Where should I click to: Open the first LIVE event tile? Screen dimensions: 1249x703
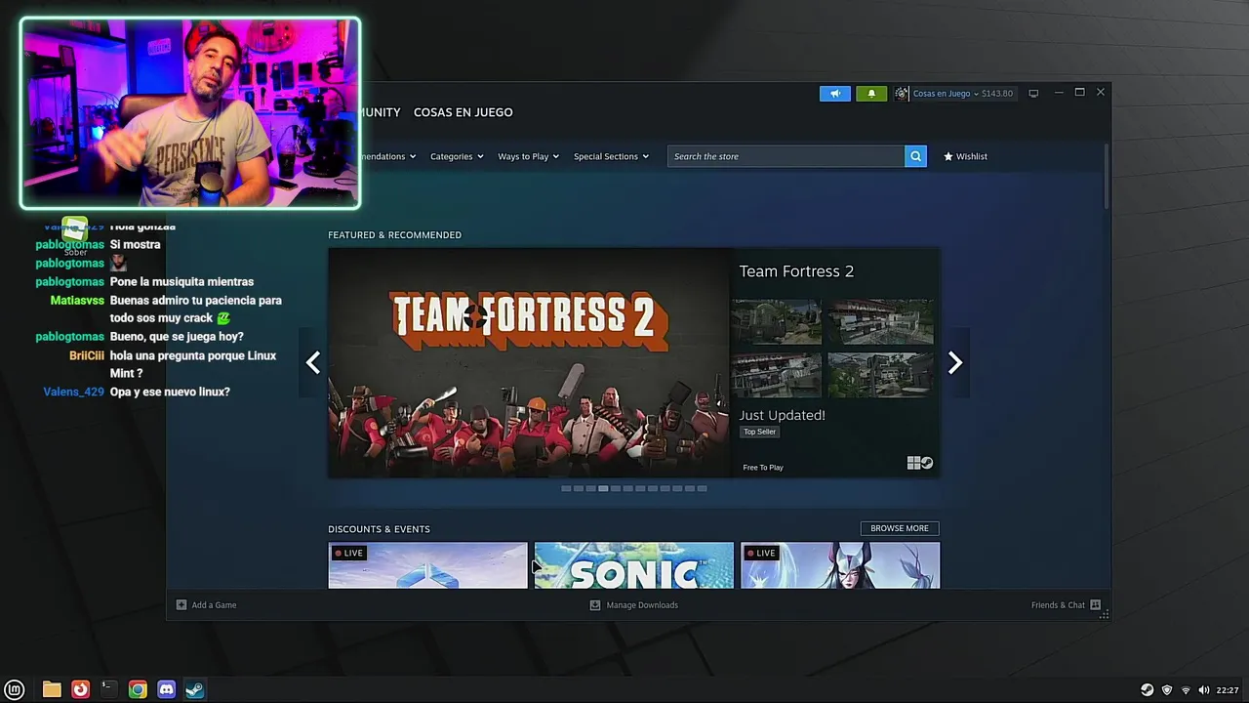tap(427, 565)
